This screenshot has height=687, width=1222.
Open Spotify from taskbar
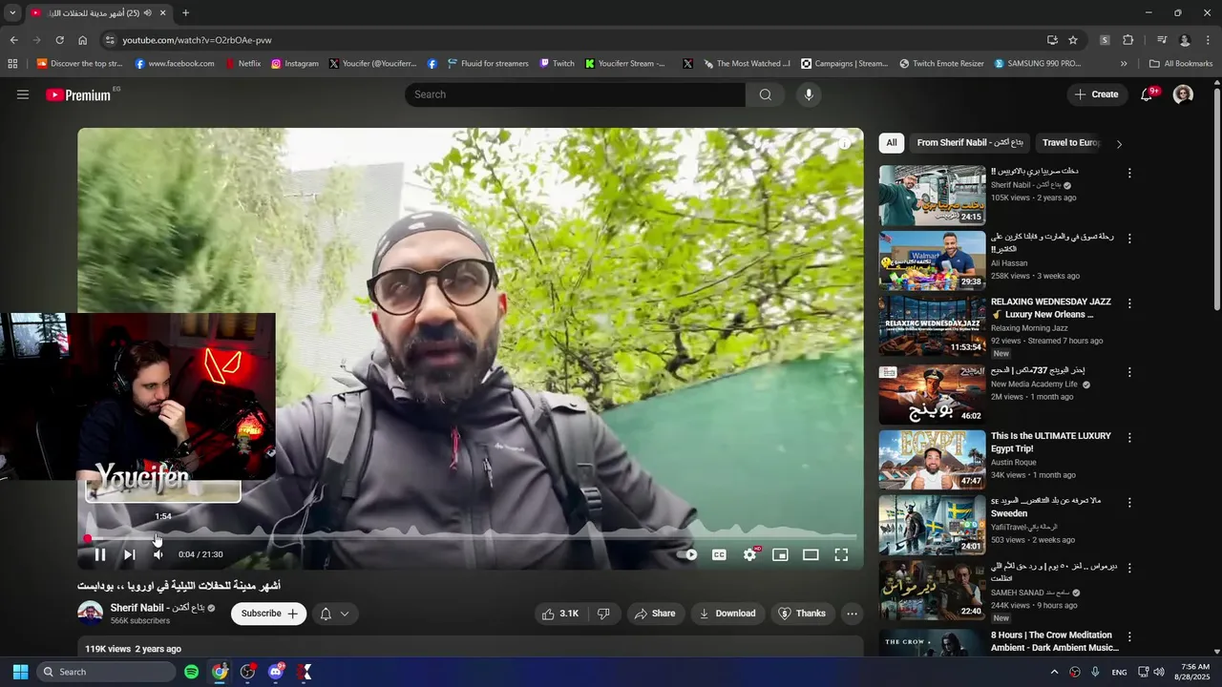(192, 672)
